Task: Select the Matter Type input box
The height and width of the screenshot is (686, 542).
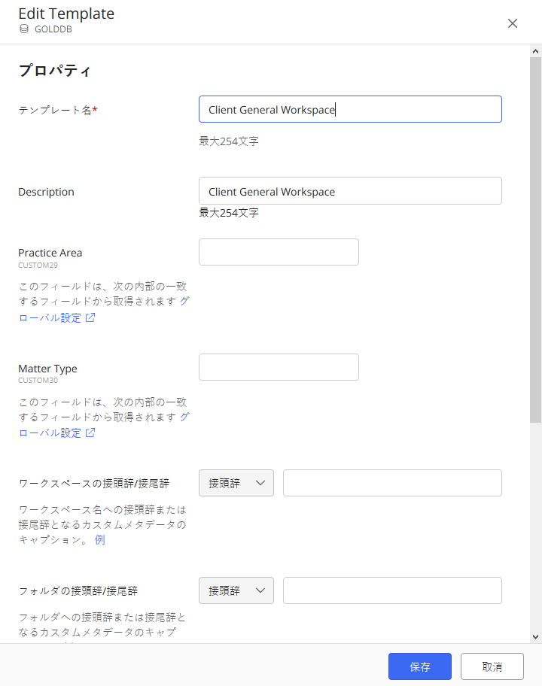Action: pyautogui.click(x=279, y=367)
